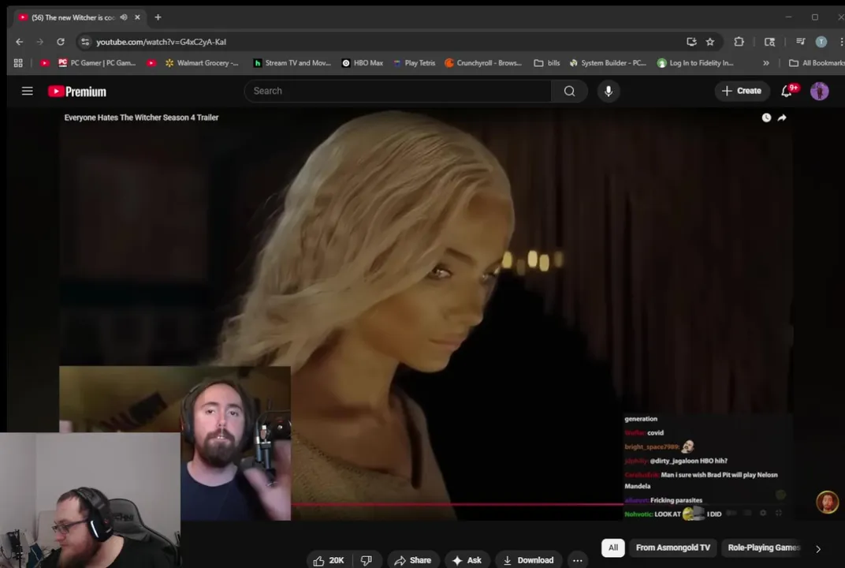Viewport: 845px width, 568px height.
Task: Like the video with 20K likes
Action: point(329,560)
